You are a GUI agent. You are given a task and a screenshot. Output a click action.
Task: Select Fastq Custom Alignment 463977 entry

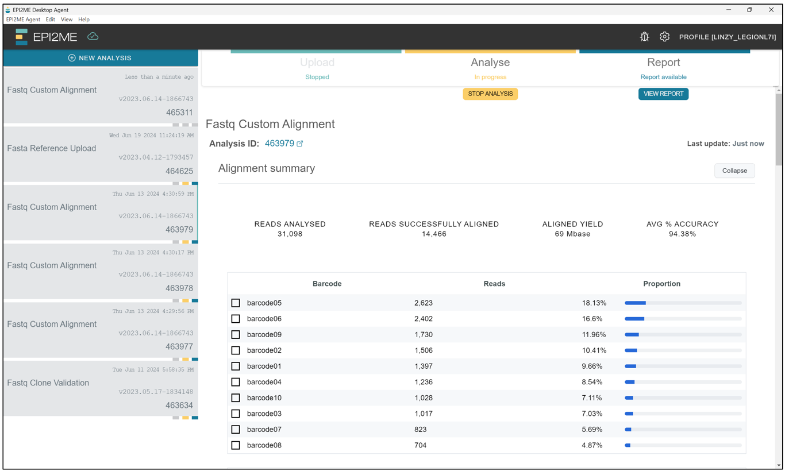point(101,330)
